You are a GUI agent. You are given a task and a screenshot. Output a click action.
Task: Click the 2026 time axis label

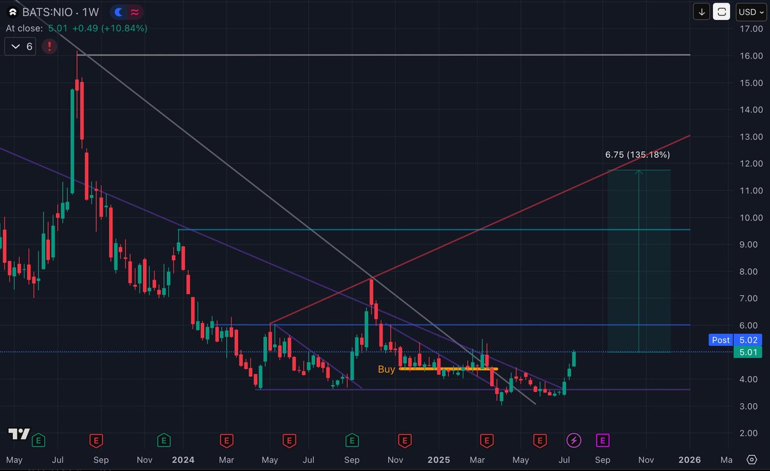tap(689, 460)
